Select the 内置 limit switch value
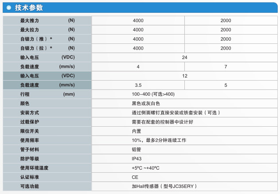Image resolution: width=280 pixels, height=194 pixels. click(136, 131)
